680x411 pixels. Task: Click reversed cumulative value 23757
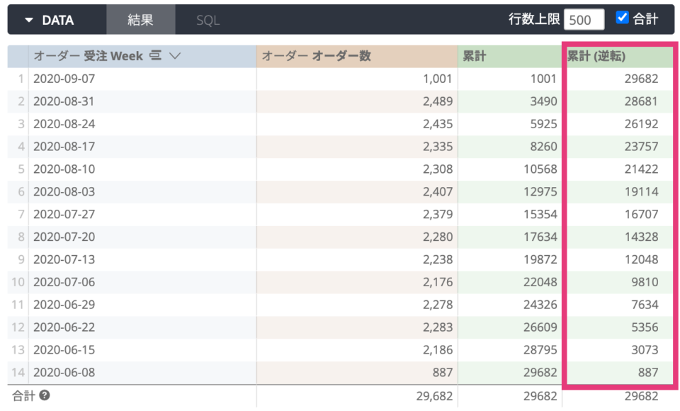642,146
